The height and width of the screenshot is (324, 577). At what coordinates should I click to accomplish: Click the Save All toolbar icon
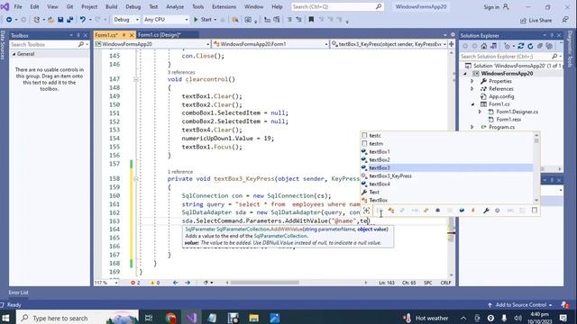click(x=69, y=20)
